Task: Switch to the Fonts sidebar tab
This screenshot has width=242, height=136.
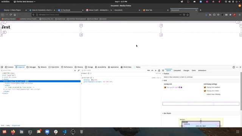Action: (194, 71)
